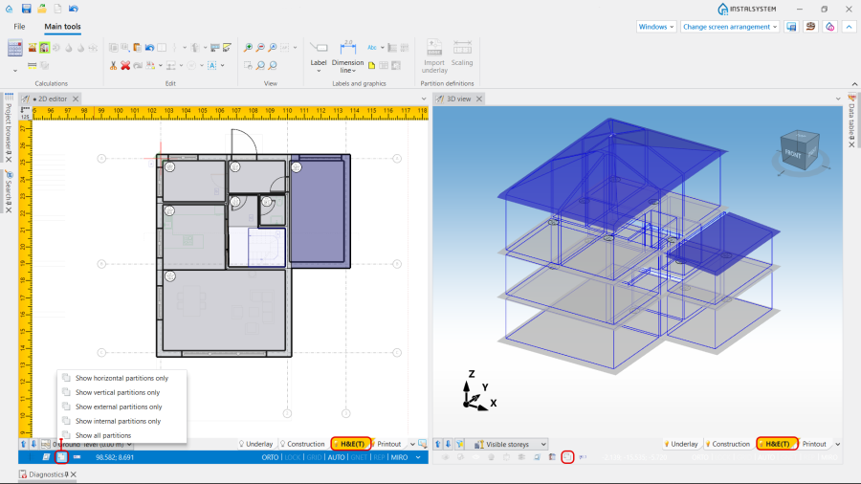Toggle AUTO mode in 2D editor status bar
Viewport: 861px width, 484px height.
336,457
